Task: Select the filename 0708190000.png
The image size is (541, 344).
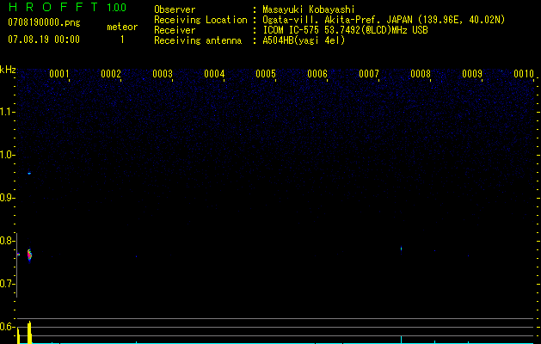Action: pos(44,22)
